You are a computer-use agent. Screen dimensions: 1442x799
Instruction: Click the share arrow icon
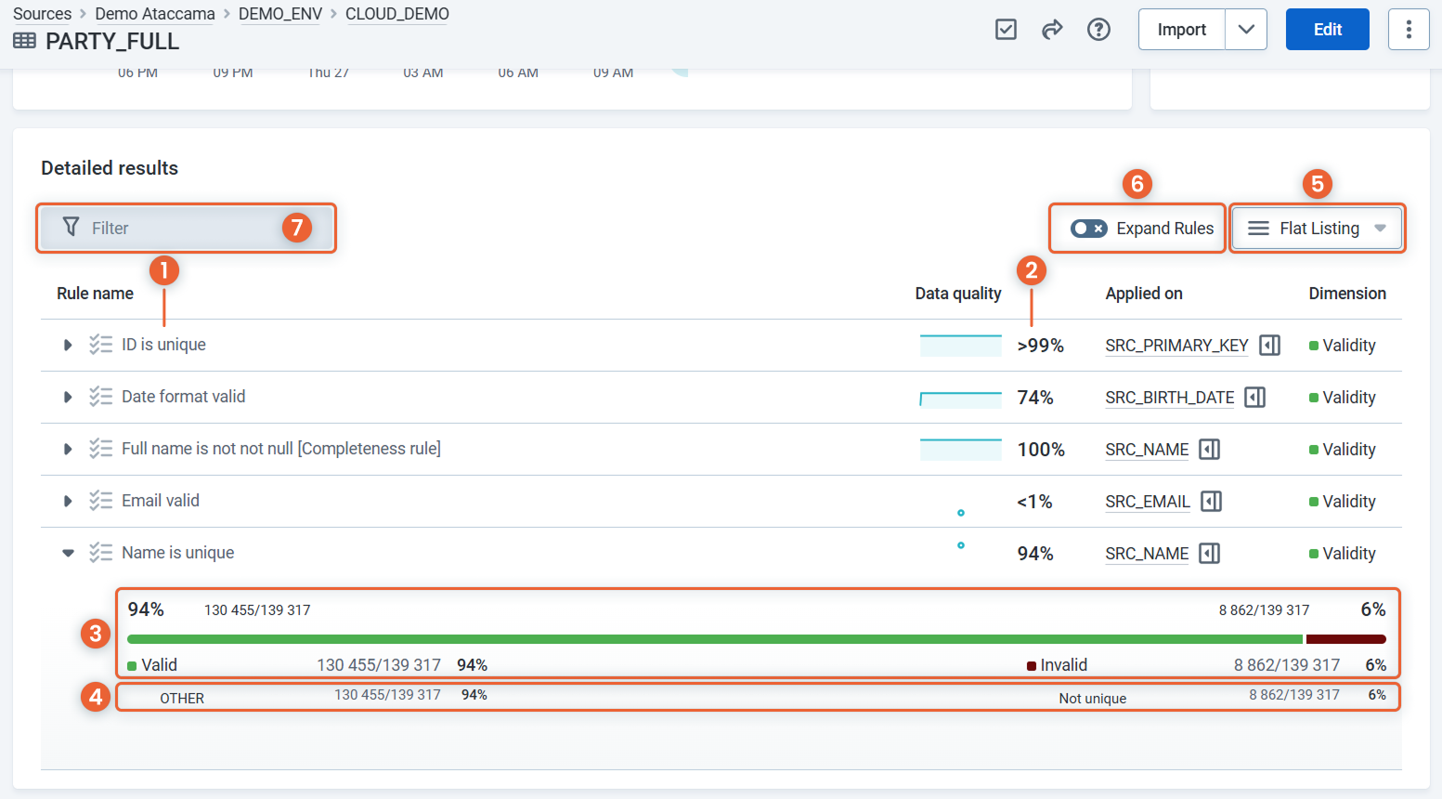point(1052,30)
